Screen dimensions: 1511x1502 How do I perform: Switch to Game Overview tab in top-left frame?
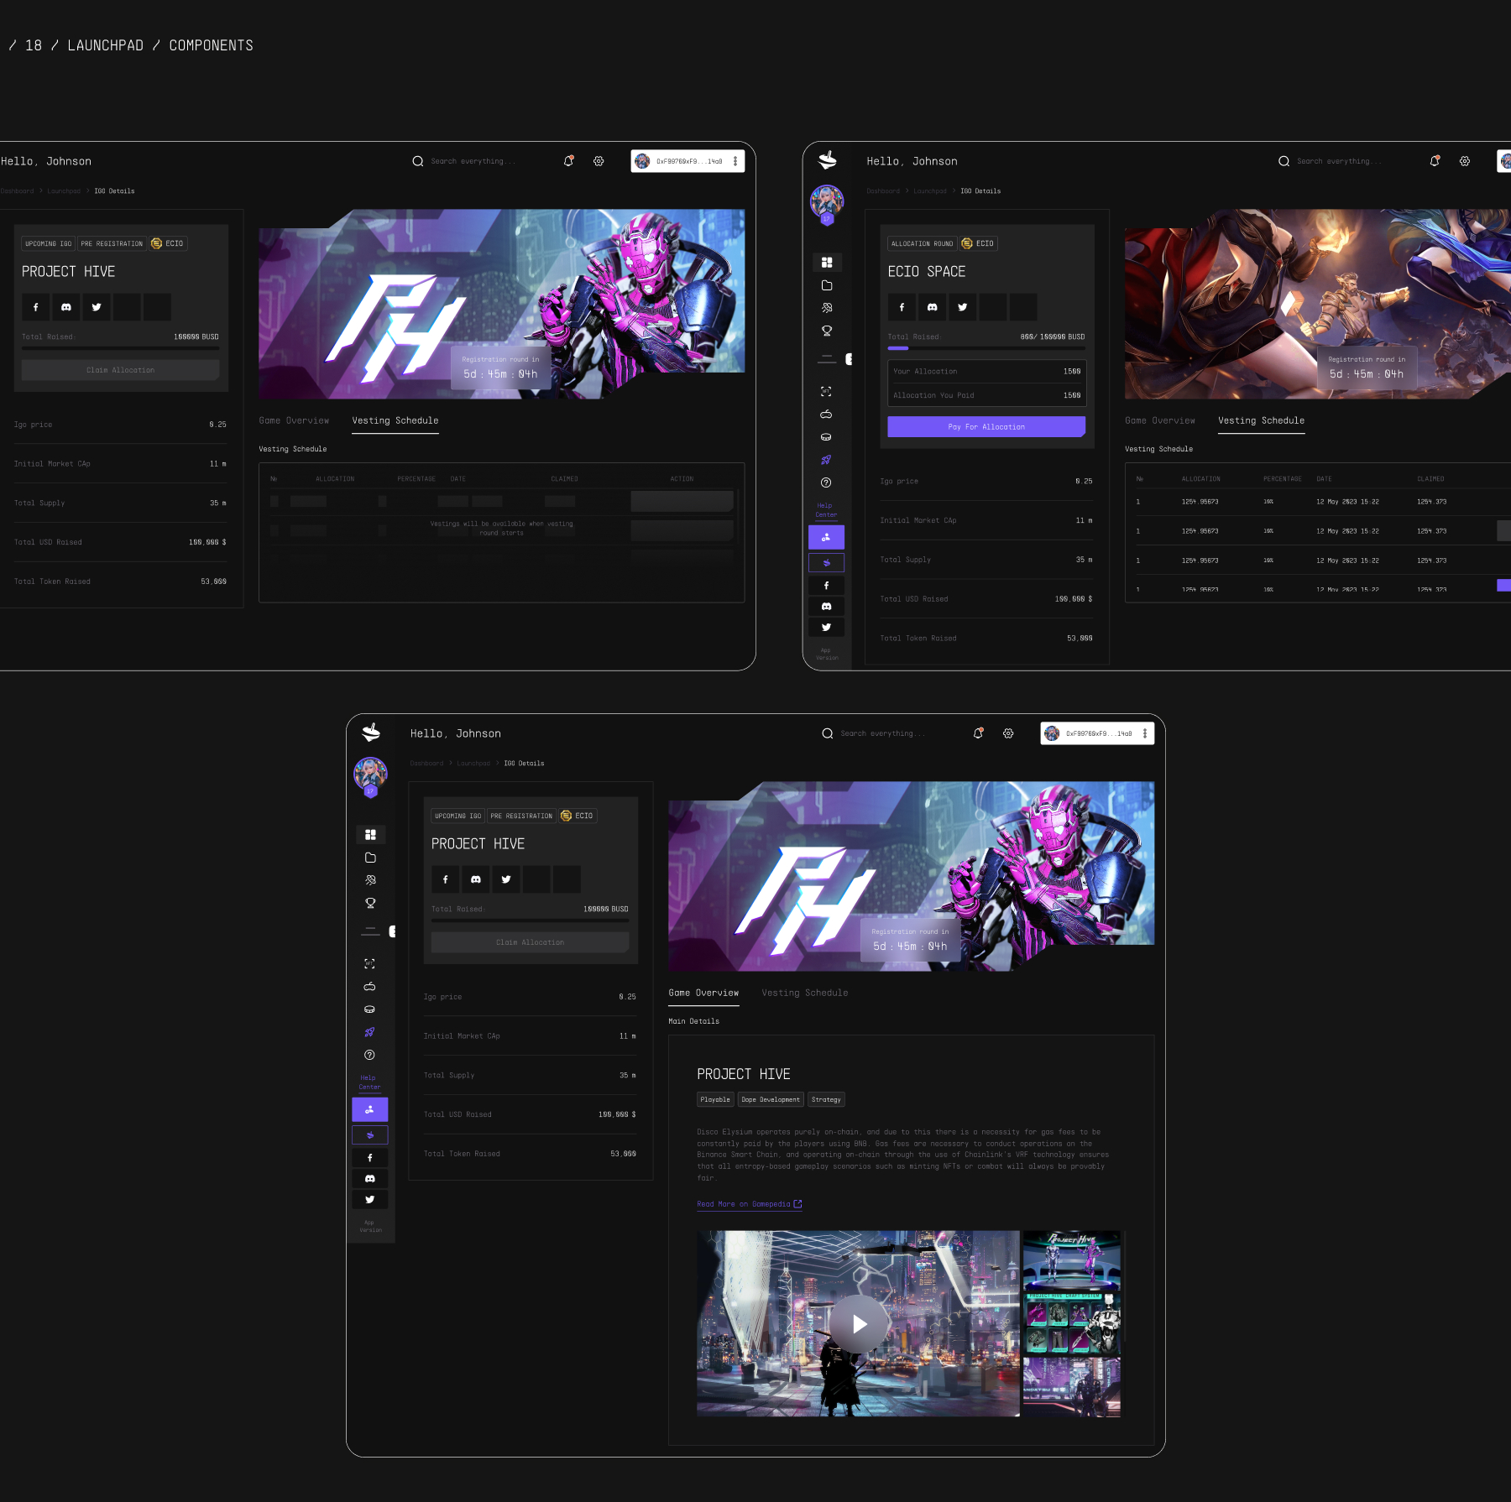294,420
